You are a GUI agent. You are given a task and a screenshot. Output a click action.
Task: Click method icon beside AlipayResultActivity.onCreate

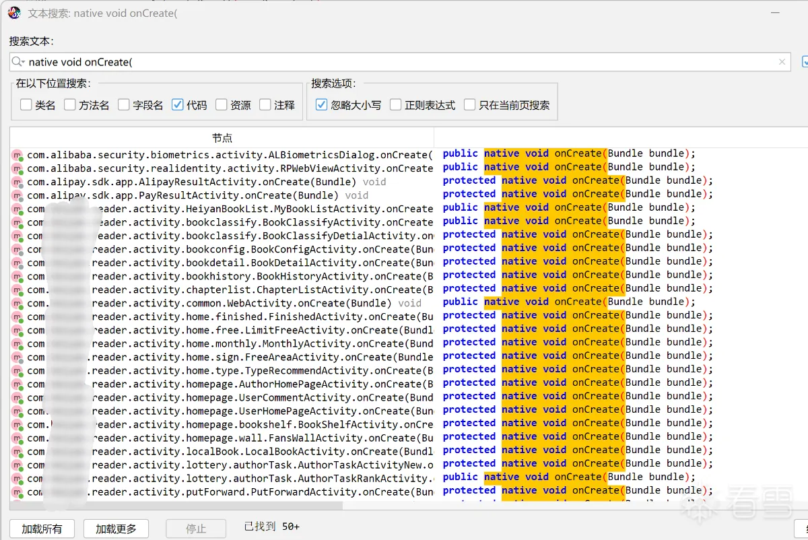point(17,182)
